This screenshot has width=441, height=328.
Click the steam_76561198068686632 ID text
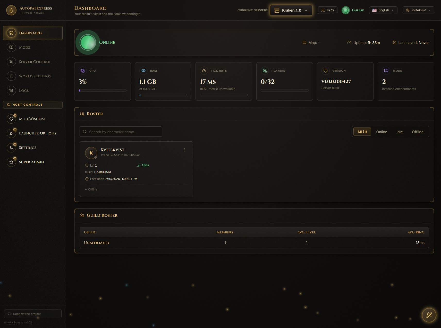(120, 155)
